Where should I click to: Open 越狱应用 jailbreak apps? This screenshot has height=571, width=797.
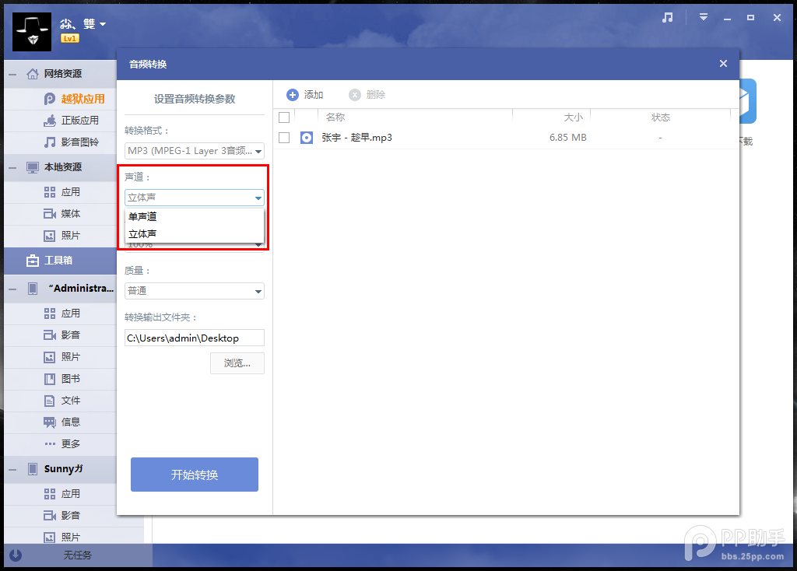(x=83, y=99)
